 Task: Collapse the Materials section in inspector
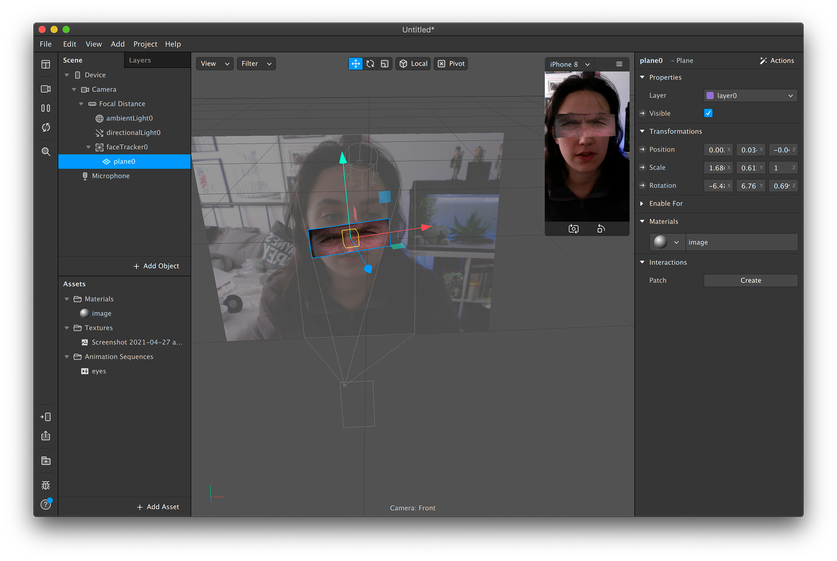coord(642,221)
